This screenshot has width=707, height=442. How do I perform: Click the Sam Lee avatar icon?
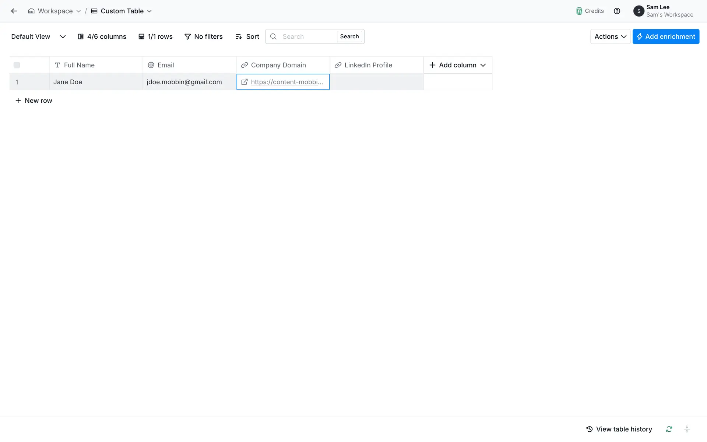tap(639, 11)
